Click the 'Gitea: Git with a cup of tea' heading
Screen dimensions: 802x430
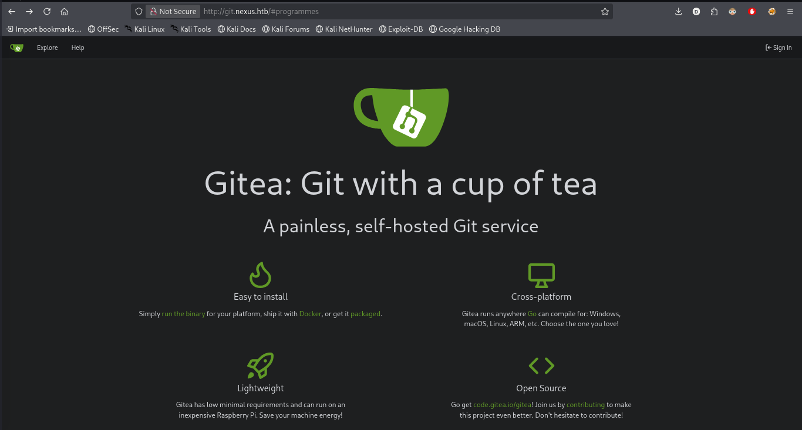[401, 183]
